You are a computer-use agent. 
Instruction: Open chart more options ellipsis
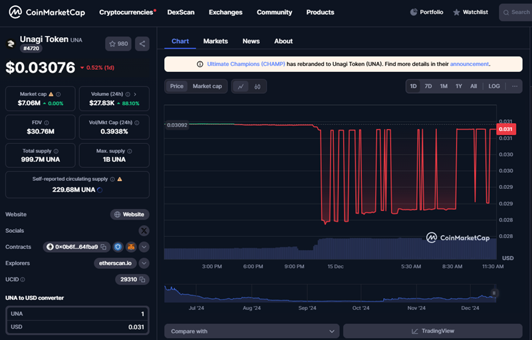pyautogui.click(x=515, y=86)
